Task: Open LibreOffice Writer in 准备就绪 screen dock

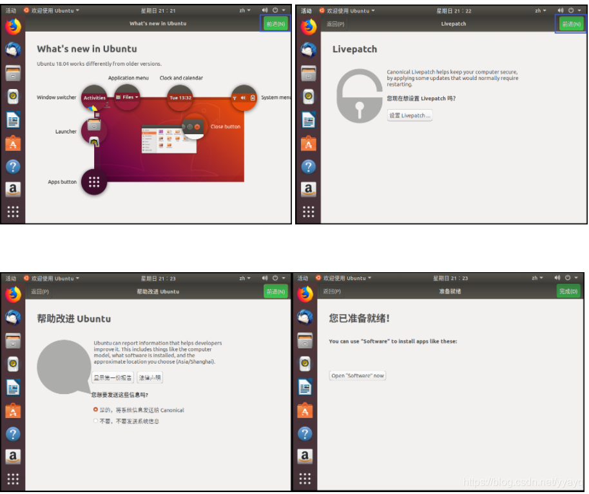Action: pos(305,387)
